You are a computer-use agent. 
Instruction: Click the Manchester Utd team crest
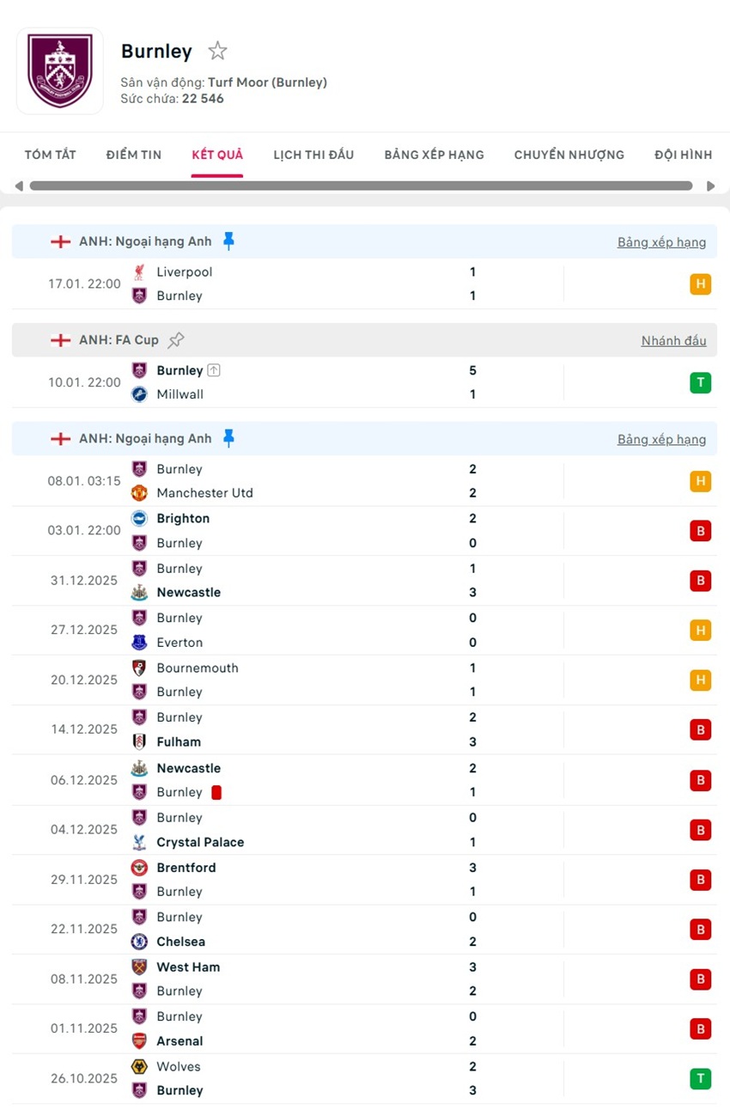point(139,493)
